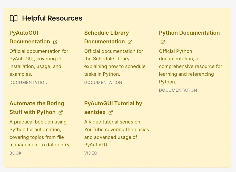Click the external-link icon beside Stuff with Python
This screenshot has height=172, width=236.
[x=61, y=112]
